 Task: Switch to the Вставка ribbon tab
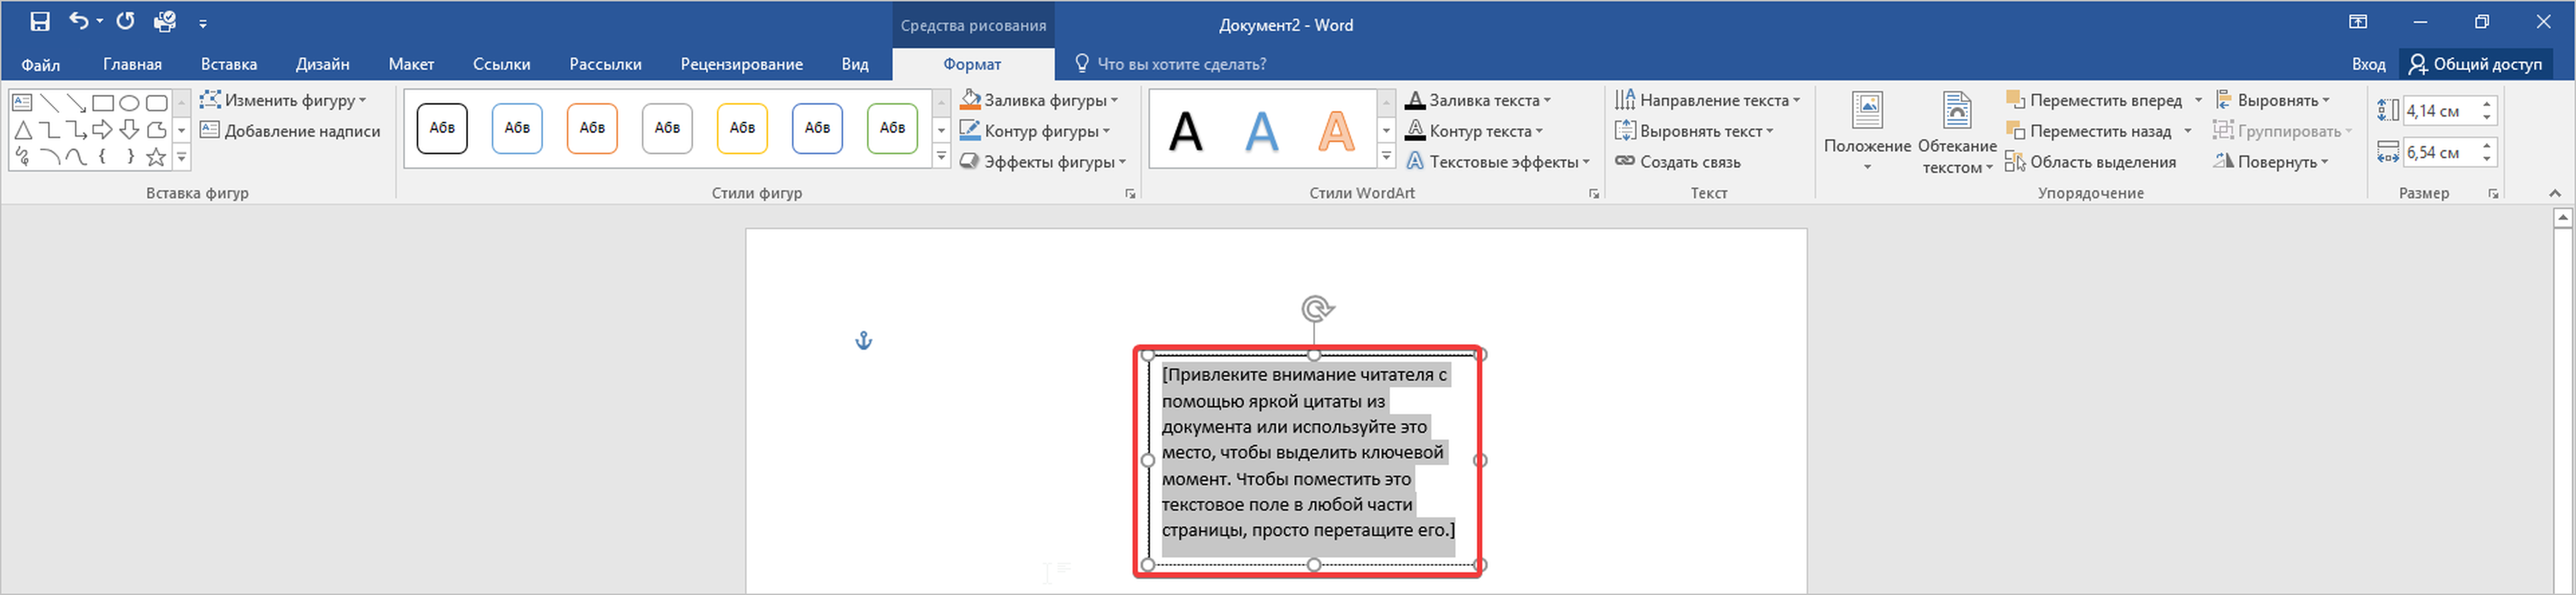229,64
